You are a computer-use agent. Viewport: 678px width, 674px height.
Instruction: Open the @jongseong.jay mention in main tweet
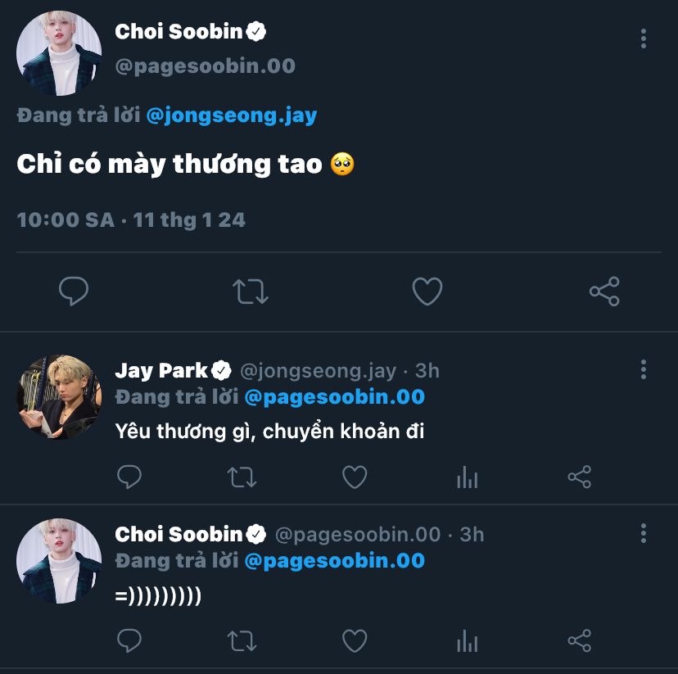[x=231, y=115]
